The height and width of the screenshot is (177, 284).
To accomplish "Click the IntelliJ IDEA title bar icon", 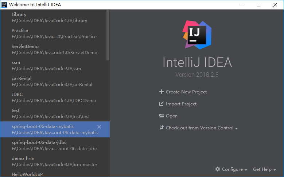I will click(x=4, y=4).
